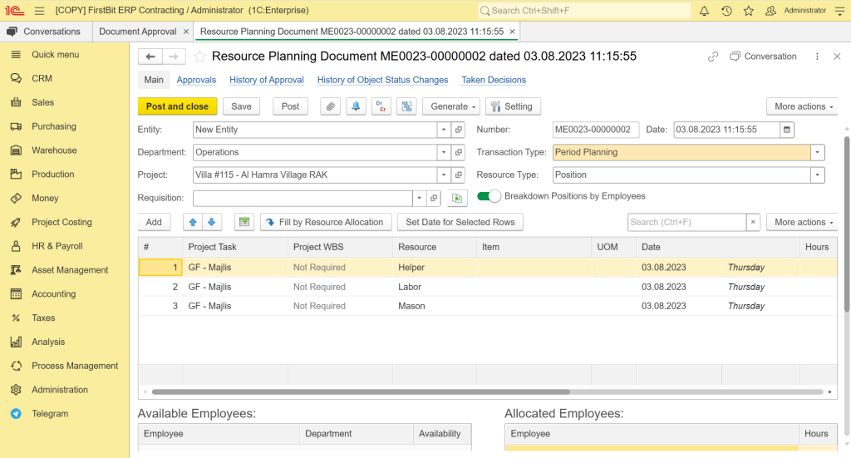The width and height of the screenshot is (851, 458).
Task: Expand the Entity dropdown
Action: [x=444, y=130]
